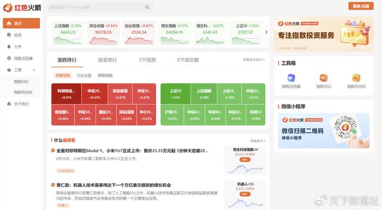Click the 专注指数投资服务 banner
Viewport: 382px width, 210px height.
(324, 34)
